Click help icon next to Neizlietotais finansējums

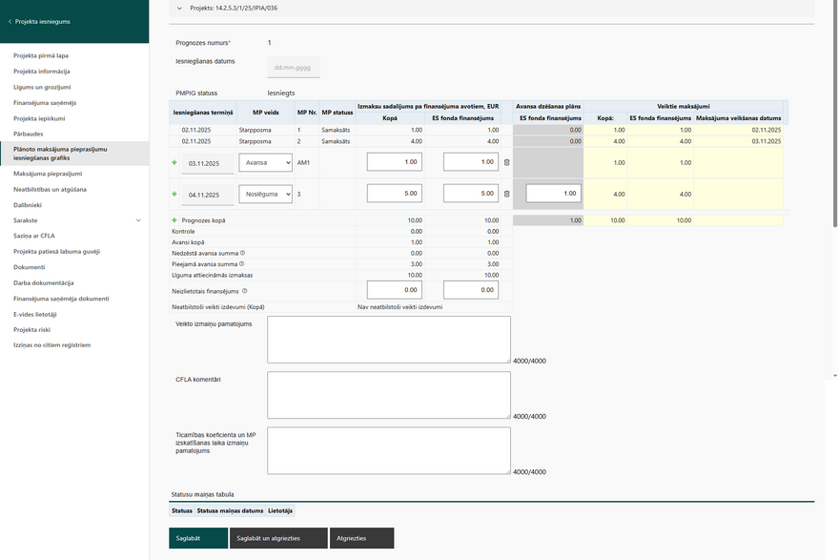(245, 291)
